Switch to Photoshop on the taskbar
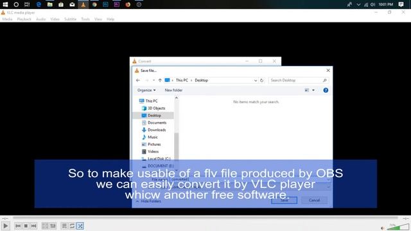This screenshot has width=411, height=231. tap(105, 4)
